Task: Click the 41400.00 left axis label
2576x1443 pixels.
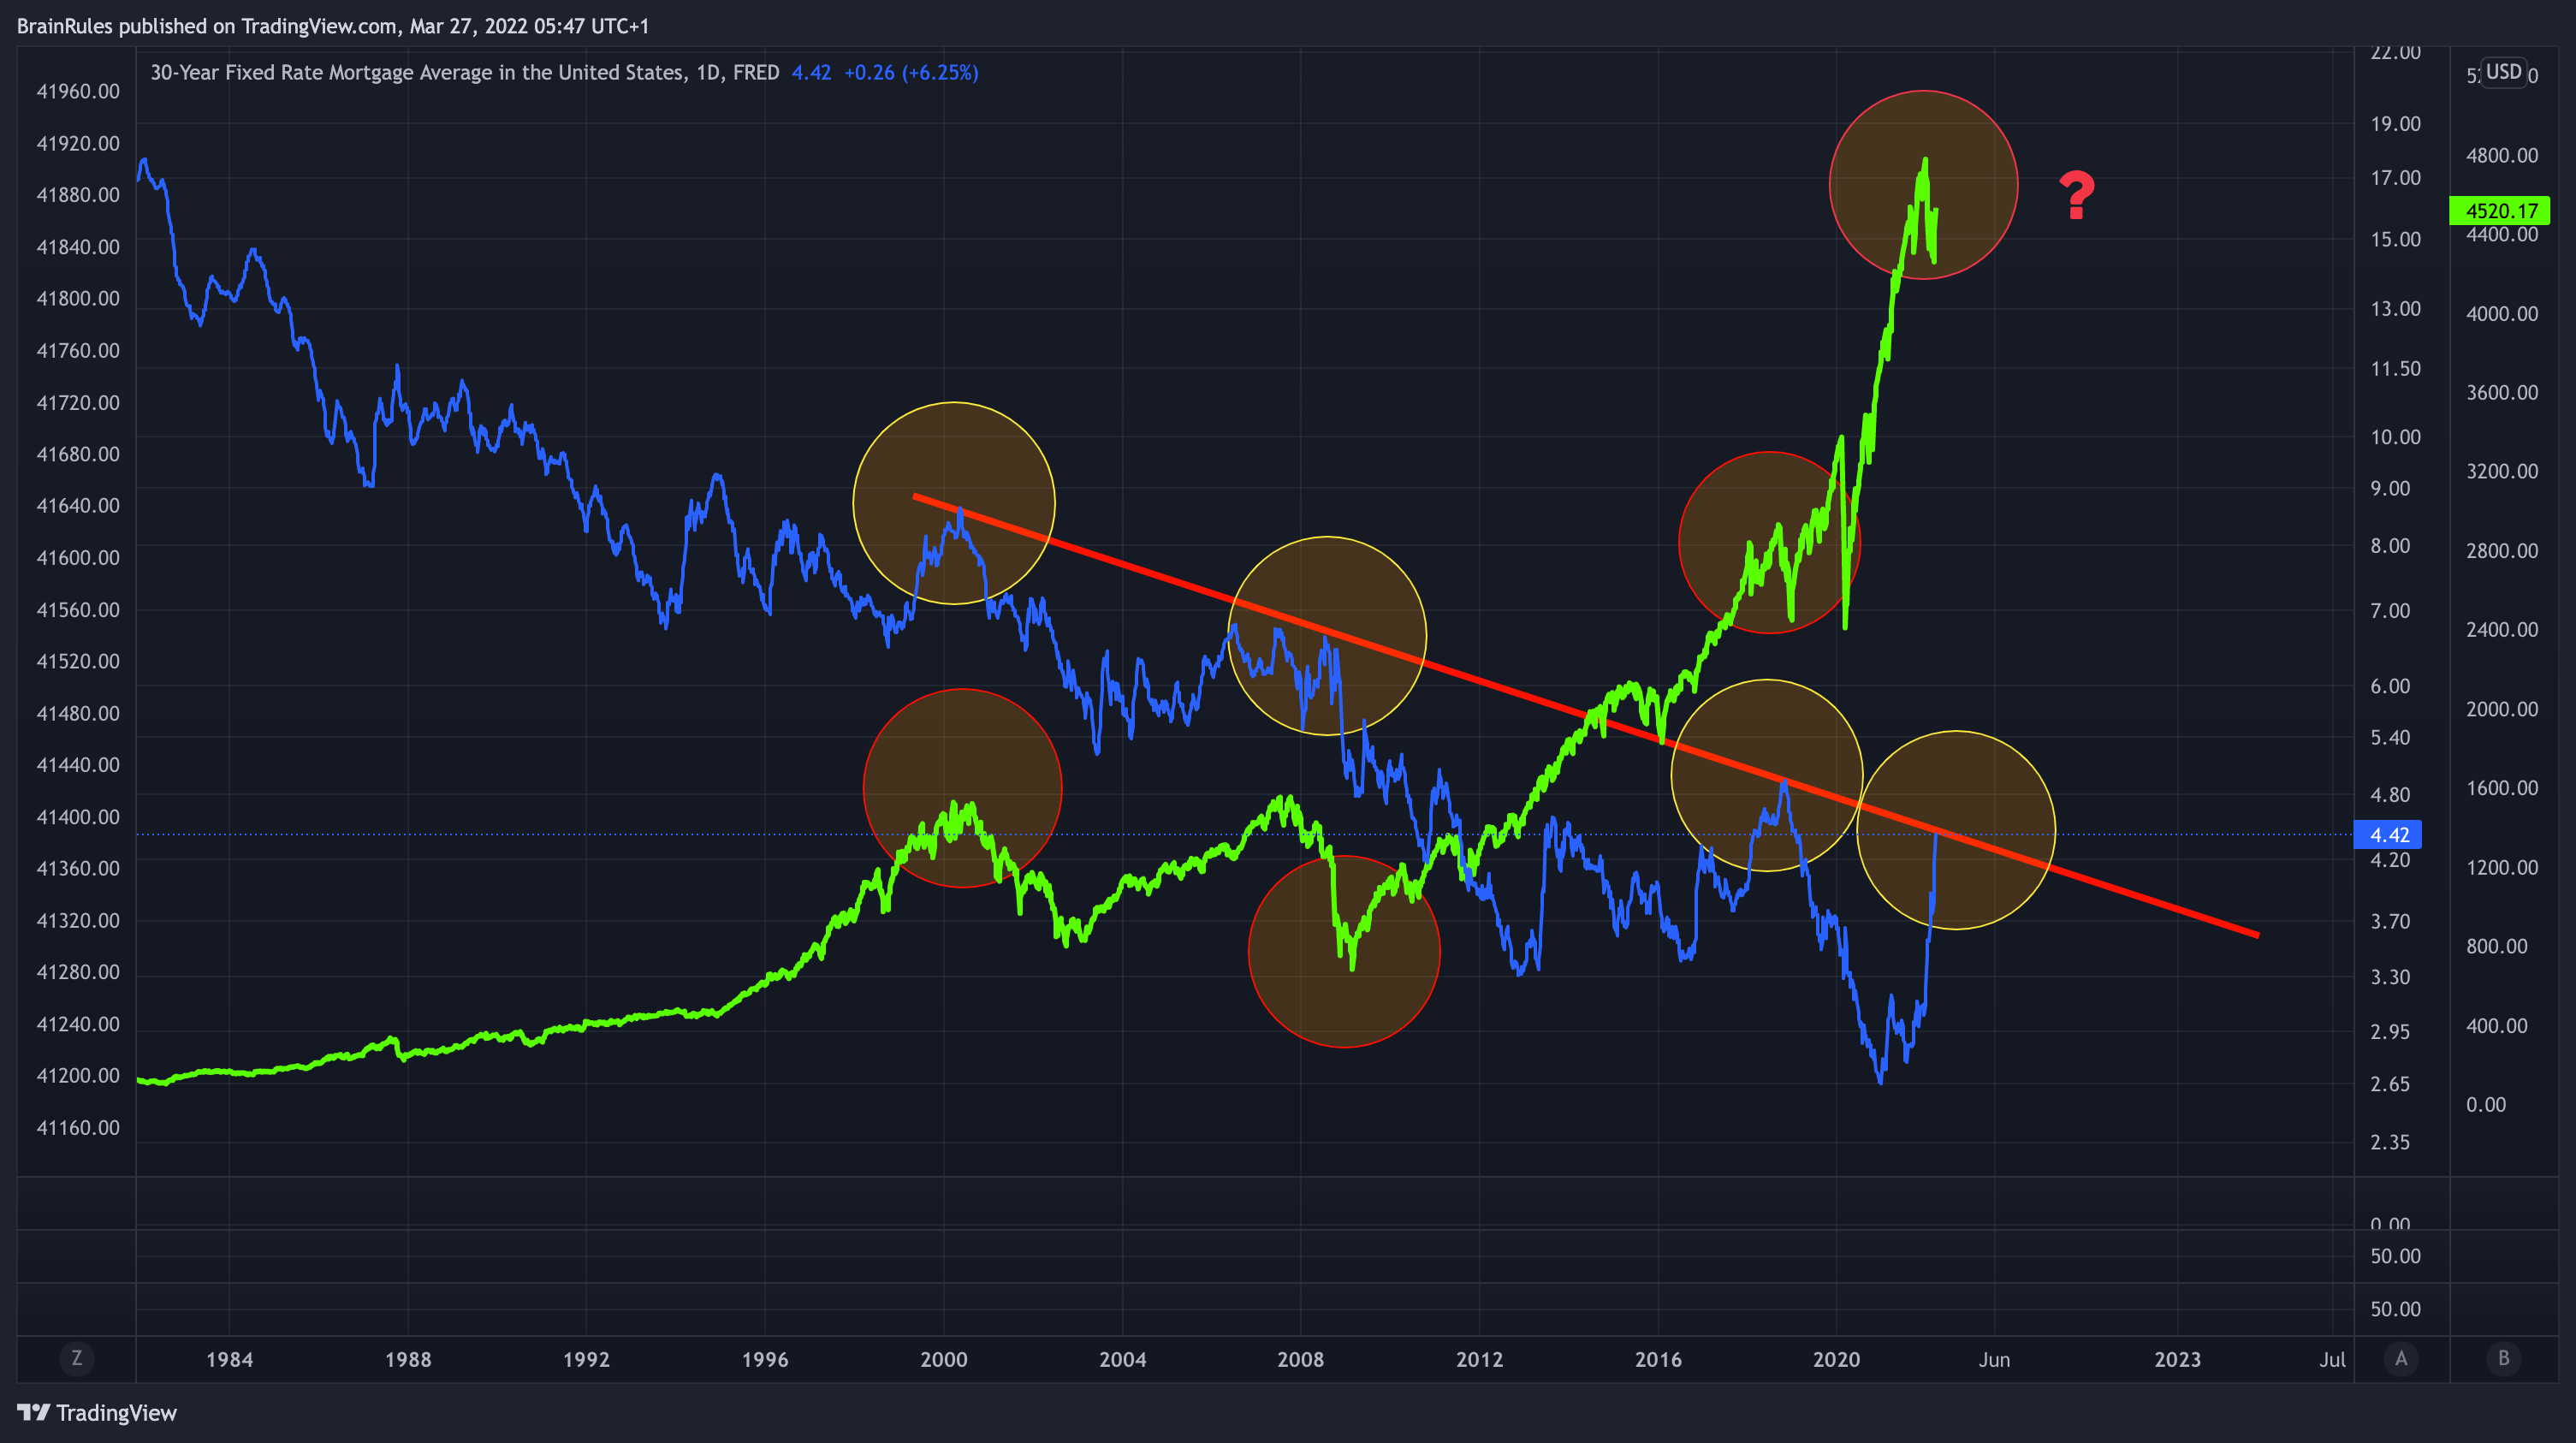Action: 78,817
